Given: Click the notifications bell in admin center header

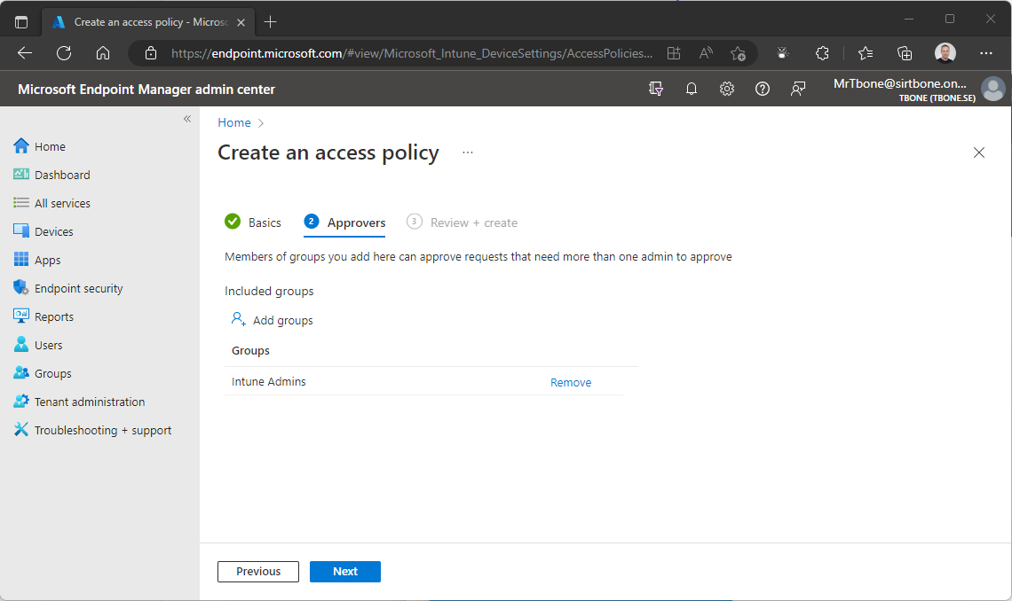Looking at the screenshot, I should click(691, 89).
